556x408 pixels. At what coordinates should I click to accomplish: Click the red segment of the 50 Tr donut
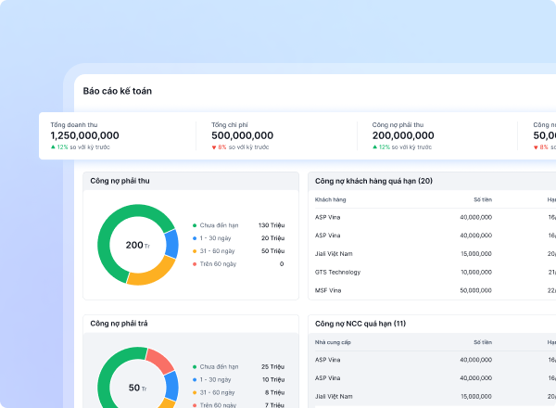[x=158, y=361]
